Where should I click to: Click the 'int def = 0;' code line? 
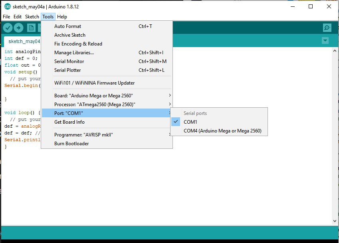(21, 58)
